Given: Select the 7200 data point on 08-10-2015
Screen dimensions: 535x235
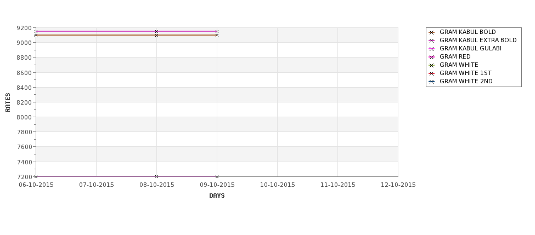Looking at the screenshot, I should click(156, 176).
